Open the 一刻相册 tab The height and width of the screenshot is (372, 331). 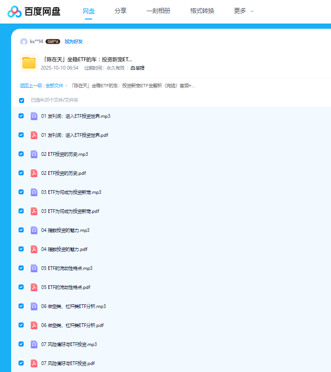tap(159, 11)
